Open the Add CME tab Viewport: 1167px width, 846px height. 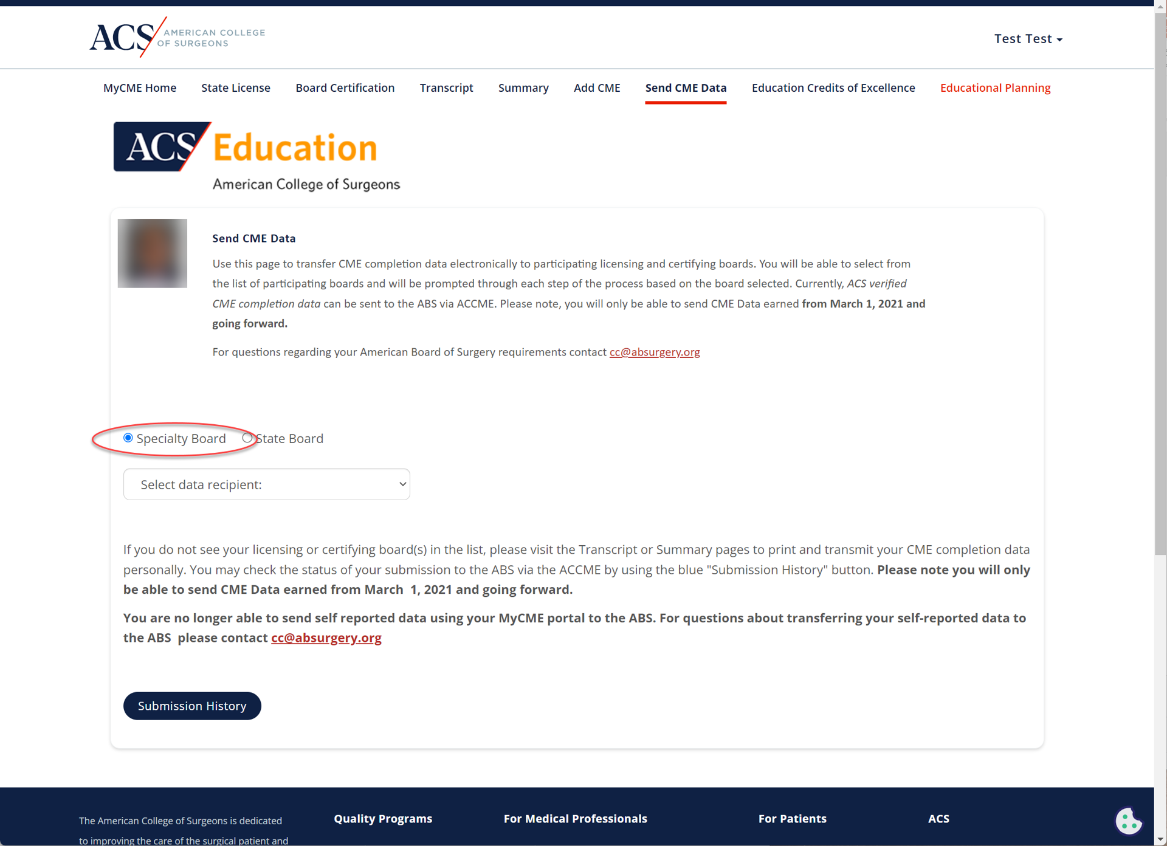pos(596,88)
